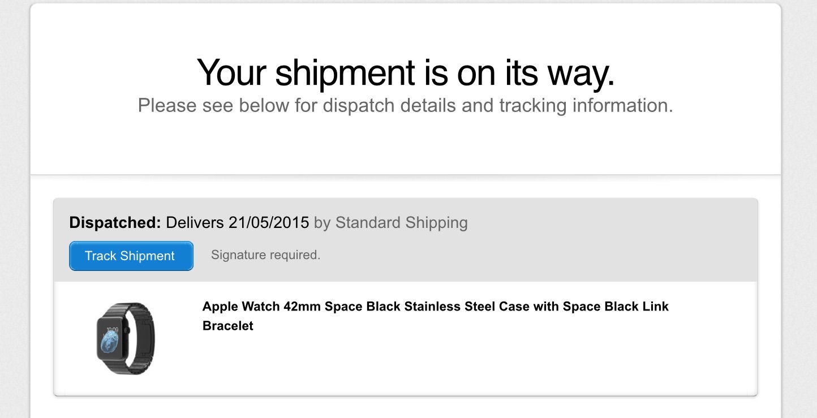This screenshot has height=418, width=817.
Task: Open the Apple Watch product thumbnail
Action: 123,338
